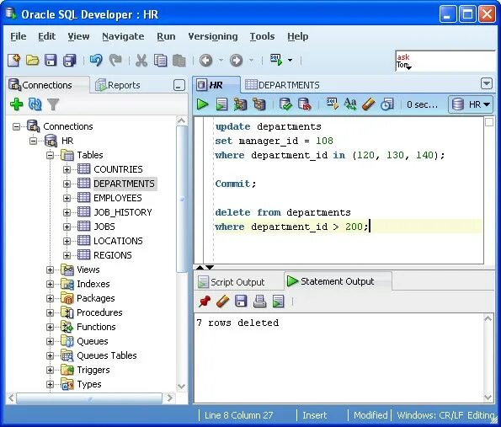Expand the JOB_HISTORY table node
Image resolution: width=501 pixels, height=427 pixels.
pos(67,212)
